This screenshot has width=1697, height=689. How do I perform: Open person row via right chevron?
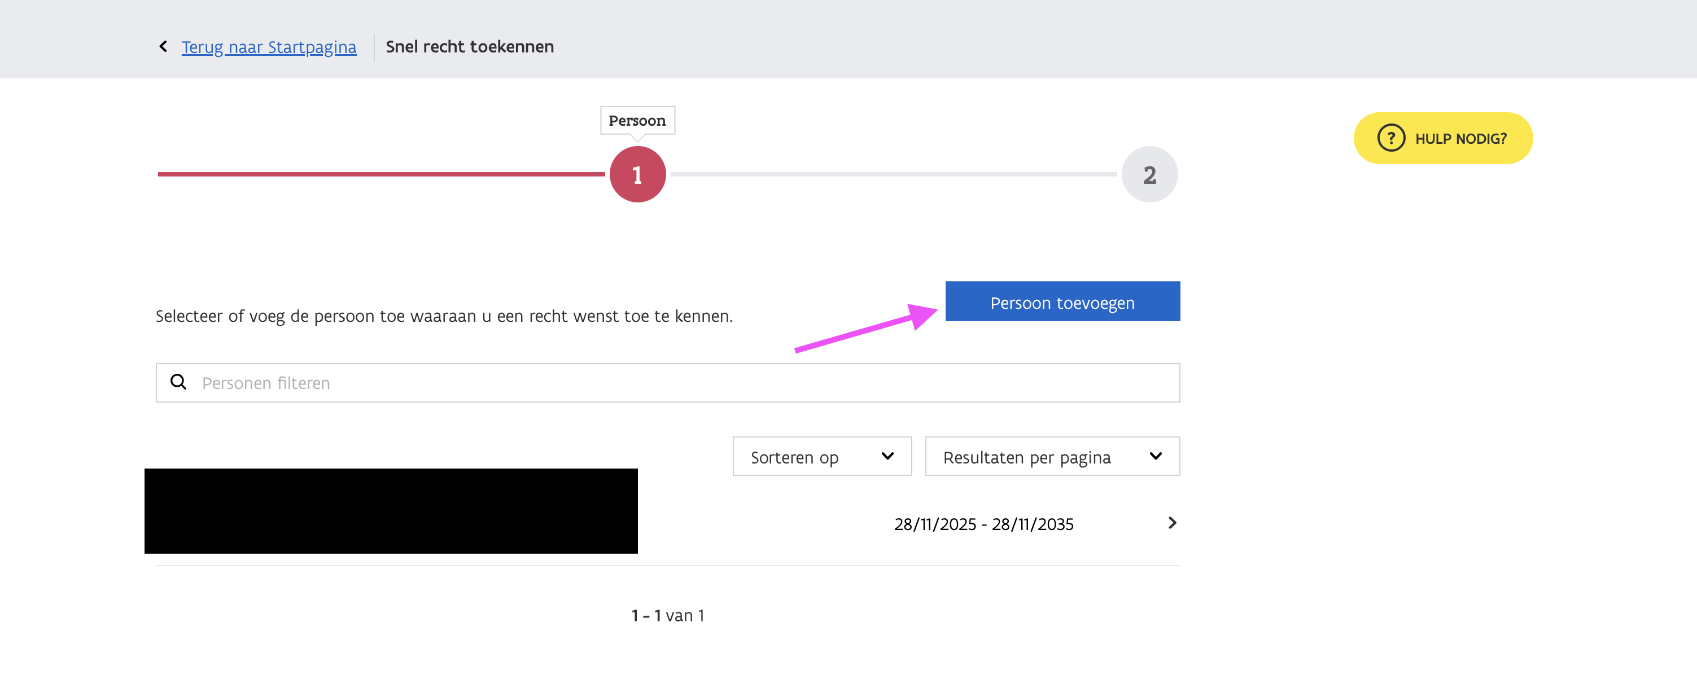1172,523
